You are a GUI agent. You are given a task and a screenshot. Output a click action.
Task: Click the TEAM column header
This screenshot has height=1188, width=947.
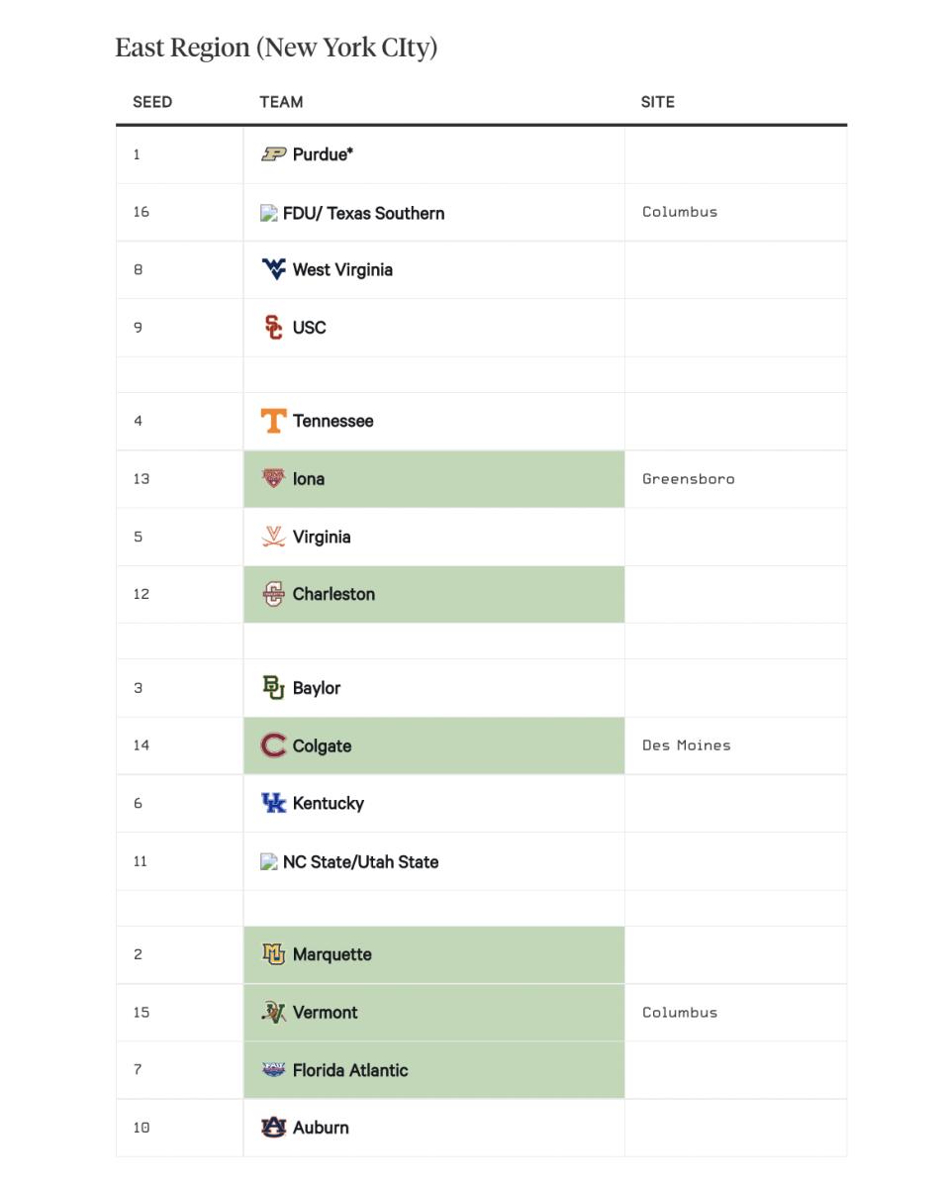tap(281, 102)
